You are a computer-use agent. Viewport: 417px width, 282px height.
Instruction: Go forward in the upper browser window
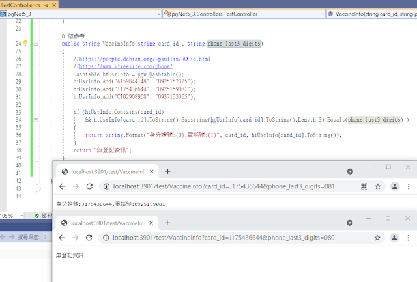(76, 186)
